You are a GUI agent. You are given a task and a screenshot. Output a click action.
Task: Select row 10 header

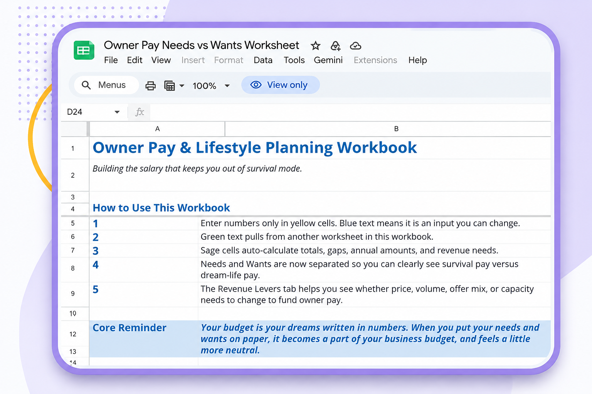tap(75, 314)
